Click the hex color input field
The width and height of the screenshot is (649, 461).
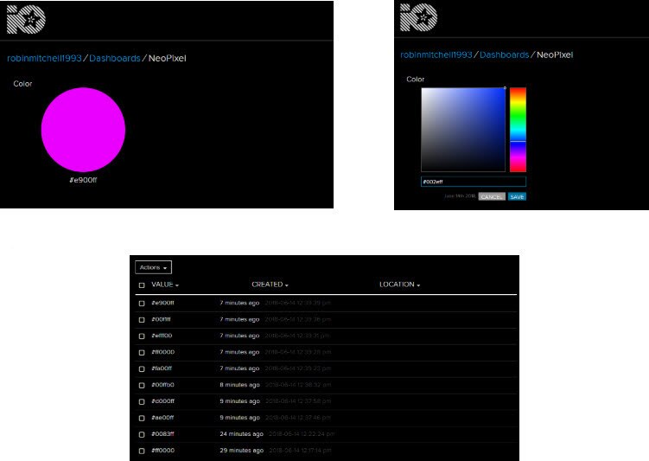[x=473, y=182]
